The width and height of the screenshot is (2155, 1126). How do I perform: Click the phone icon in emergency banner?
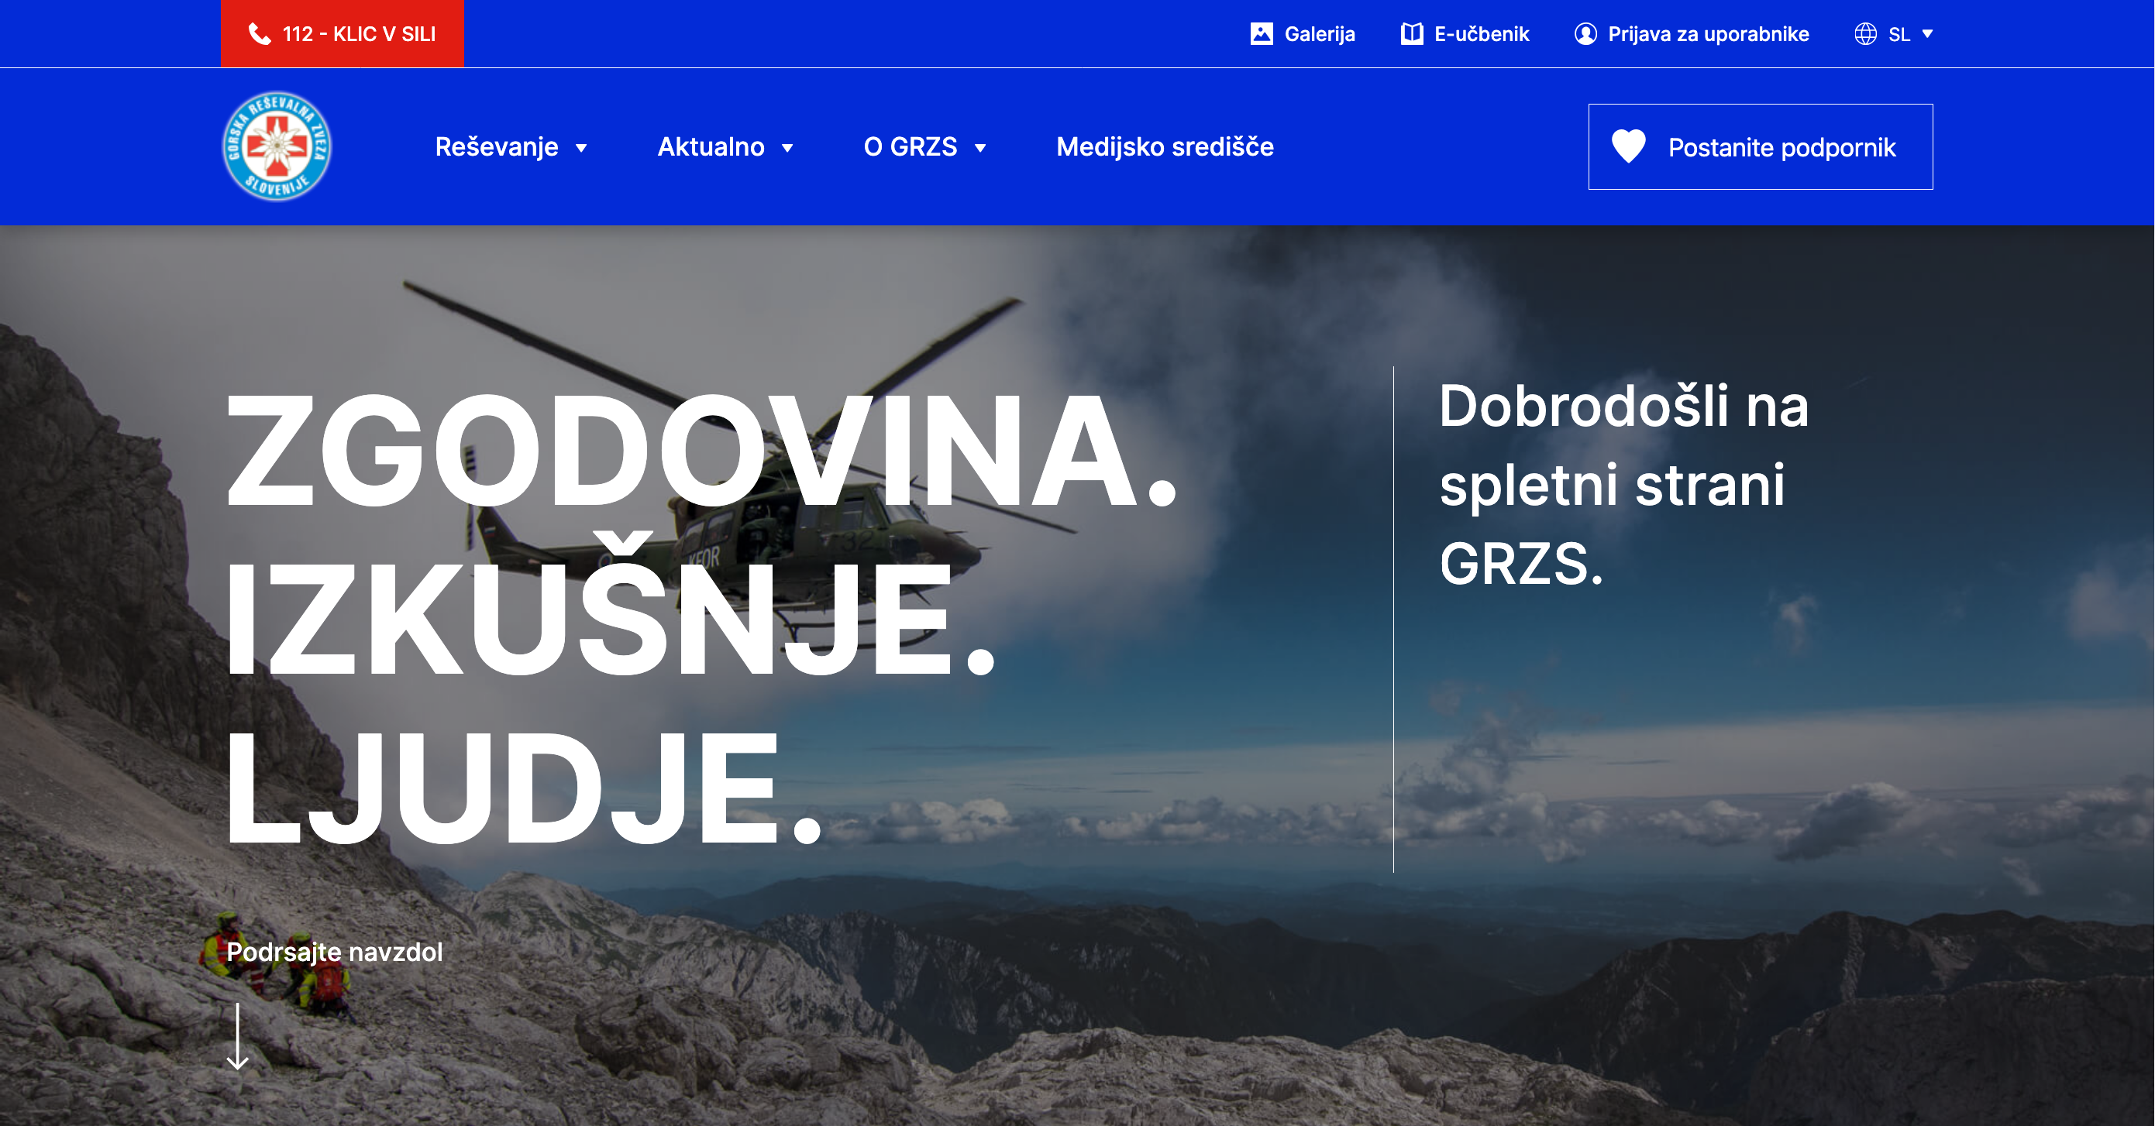pos(260,34)
